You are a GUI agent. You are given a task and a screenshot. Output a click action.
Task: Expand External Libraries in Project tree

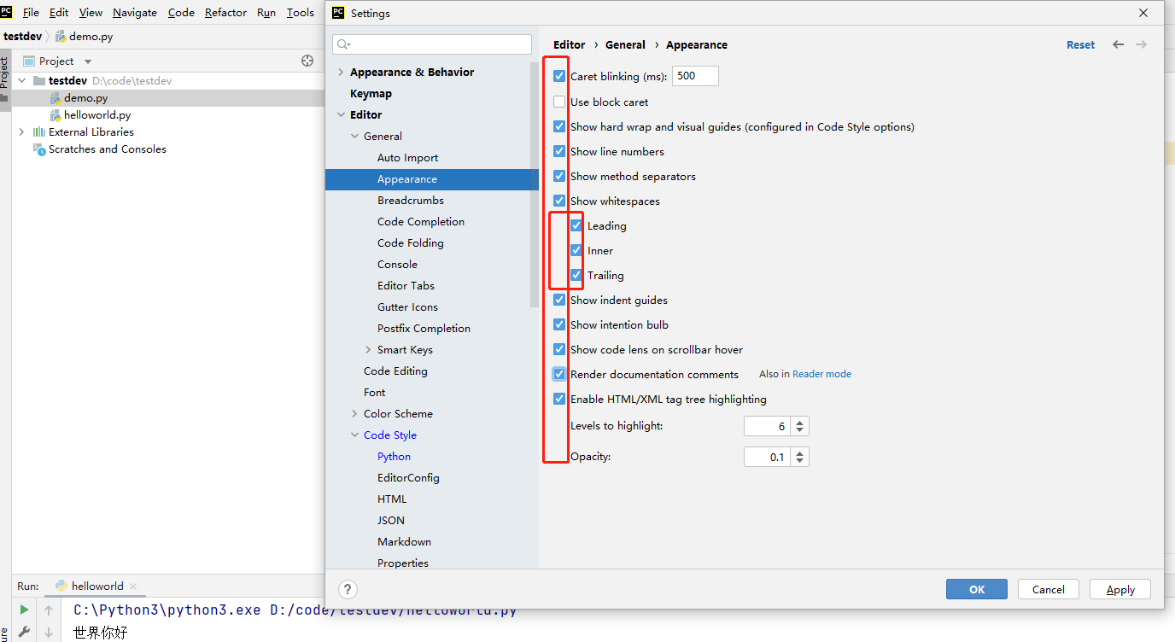(x=21, y=132)
